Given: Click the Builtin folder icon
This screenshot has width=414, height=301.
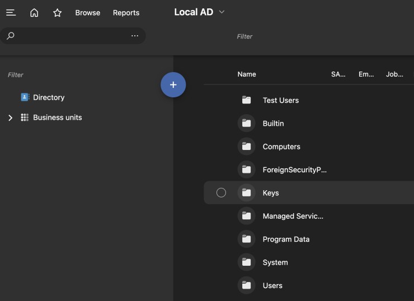Looking at the screenshot, I should click(x=246, y=123).
